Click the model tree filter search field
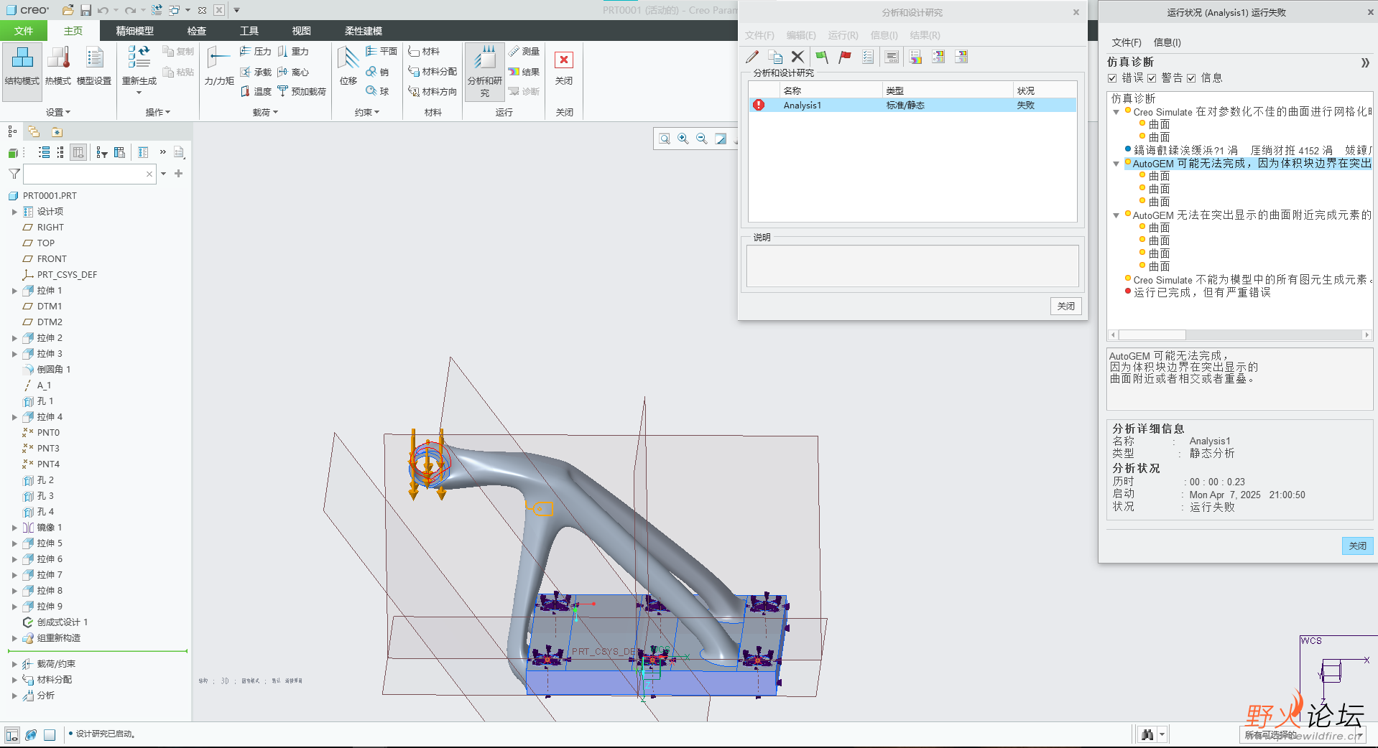This screenshot has height=748, width=1378. point(90,174)
